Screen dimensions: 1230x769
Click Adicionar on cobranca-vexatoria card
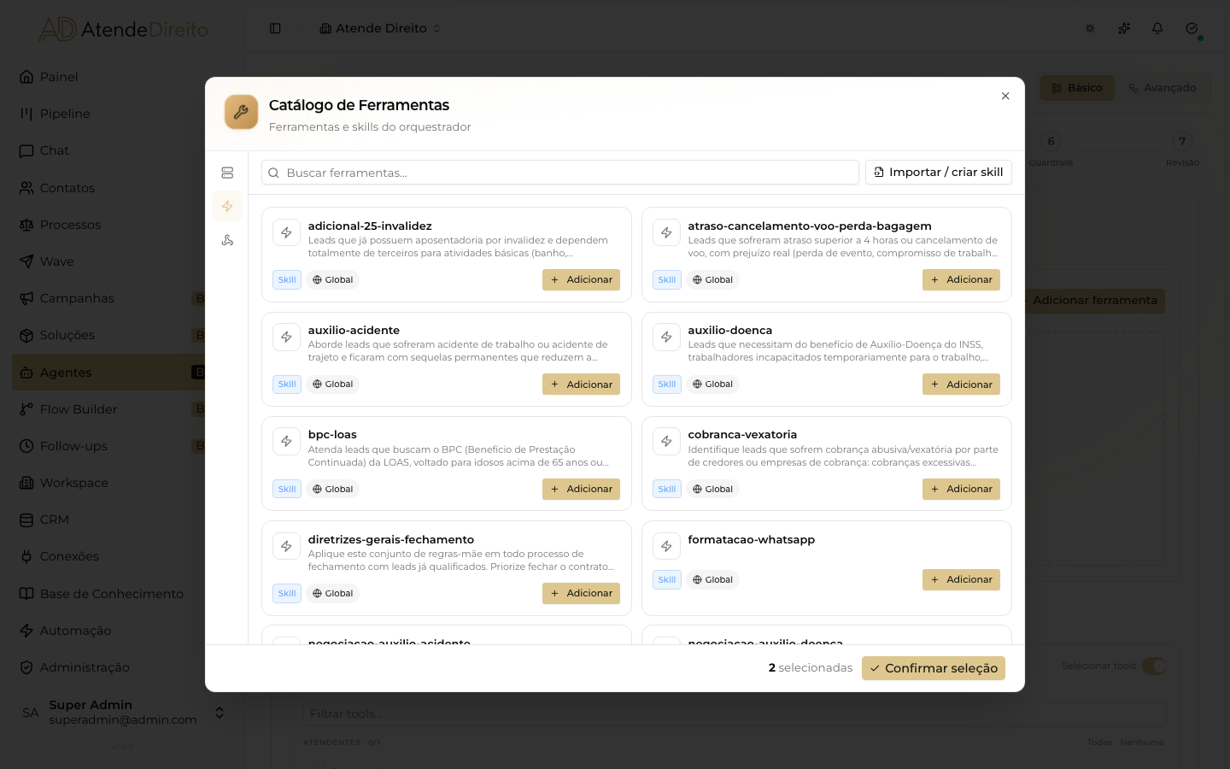click(x=961, y=489)
